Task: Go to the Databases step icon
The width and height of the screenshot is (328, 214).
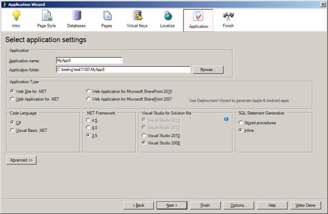Action: [x=76, y=16]
